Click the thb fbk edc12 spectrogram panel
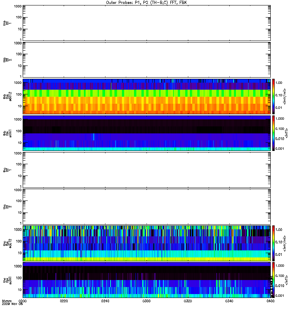The height and width of the screenshot is (312, 293). coord(146,96)
